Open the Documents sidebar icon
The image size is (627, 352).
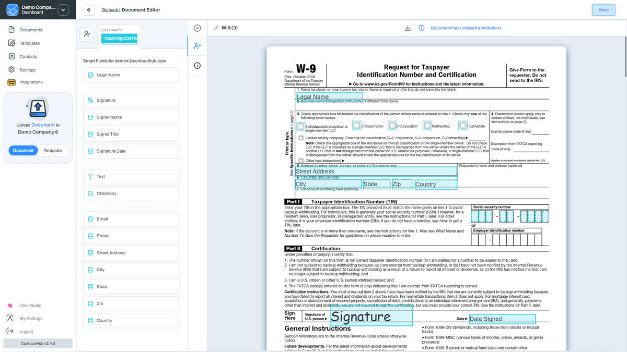pyautogui.click(x=11, y=30)
